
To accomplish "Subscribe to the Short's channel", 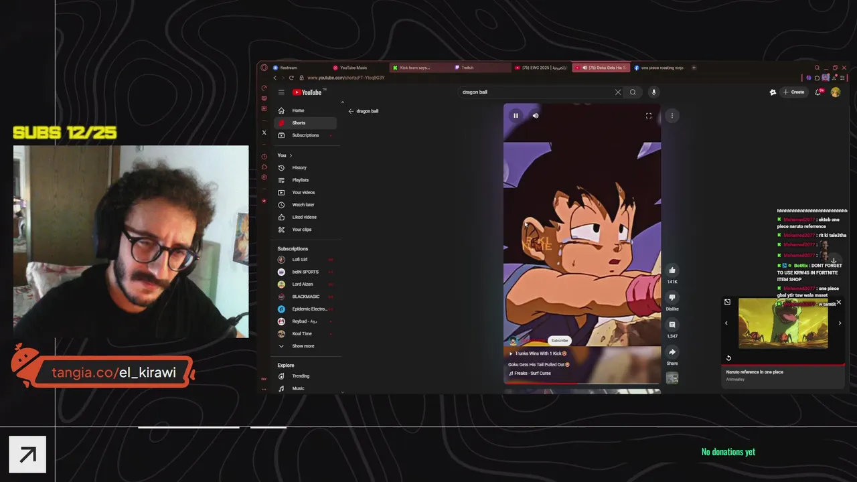I will (560, 340).
